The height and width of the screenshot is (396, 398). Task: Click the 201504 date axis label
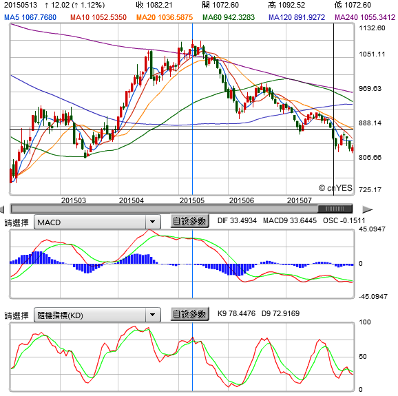click(x=132, y=200)
